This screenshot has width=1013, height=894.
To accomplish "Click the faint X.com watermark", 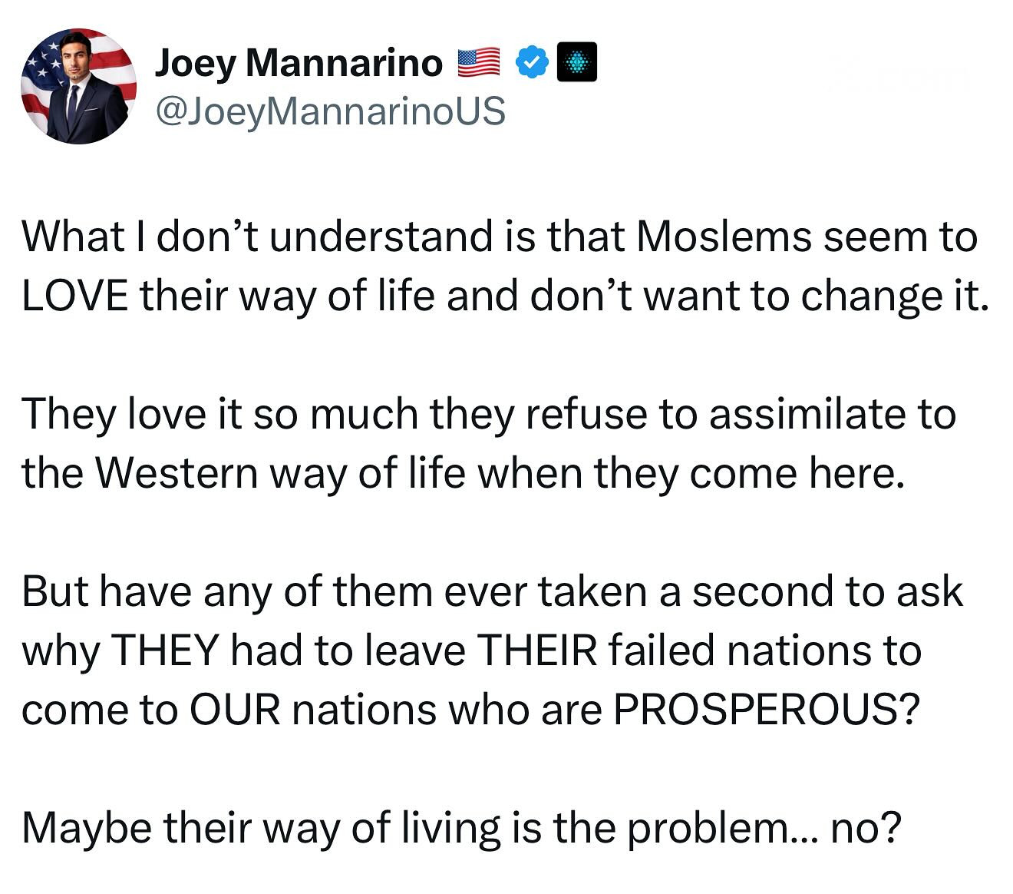I will click(x=898, y=76).
